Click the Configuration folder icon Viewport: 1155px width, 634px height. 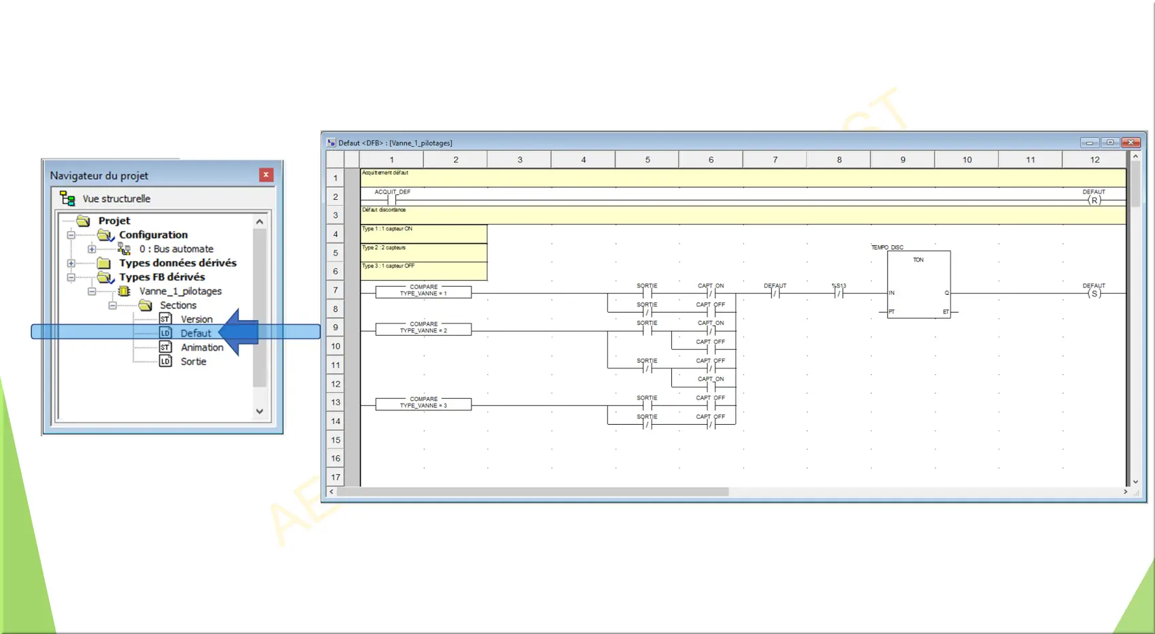pos(105,235)
